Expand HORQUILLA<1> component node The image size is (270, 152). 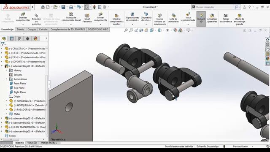[6, 105]
